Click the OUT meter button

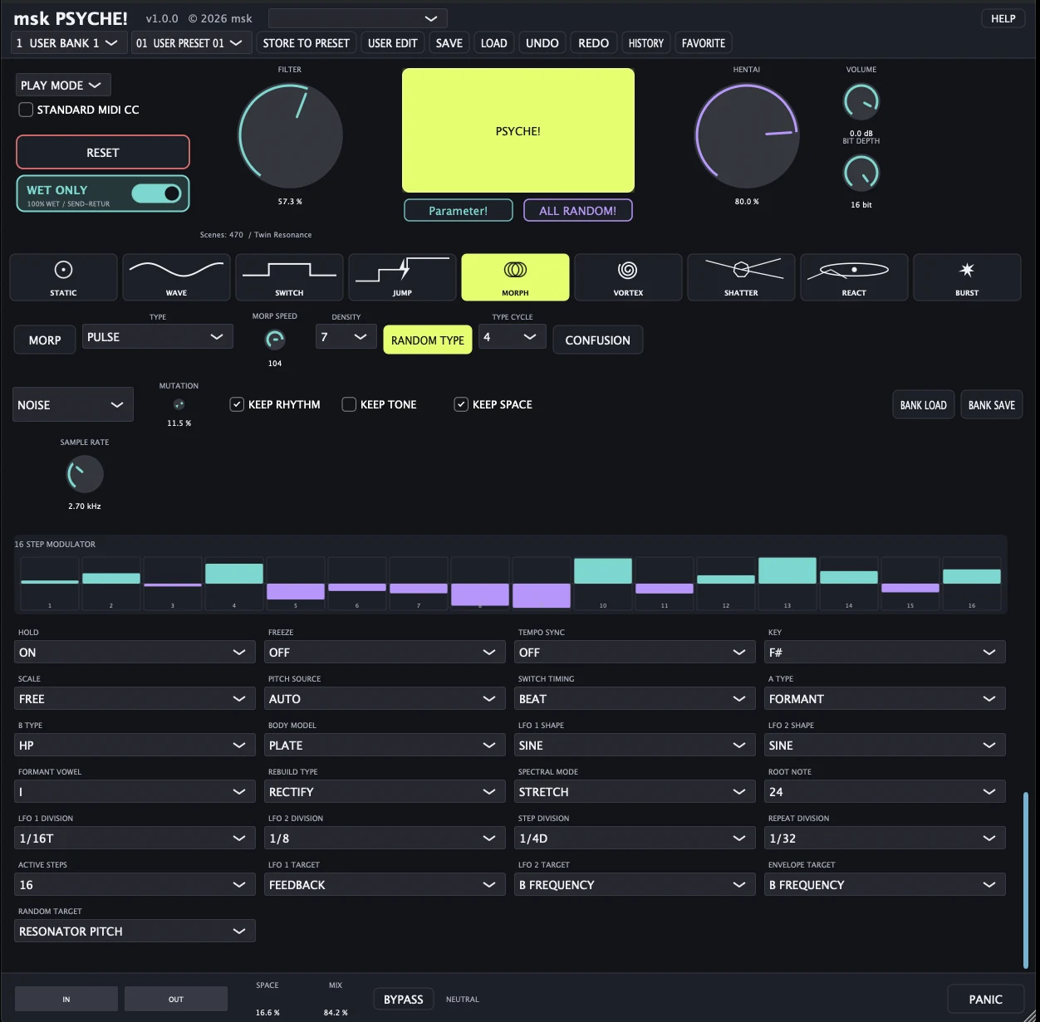click(176, 999)
